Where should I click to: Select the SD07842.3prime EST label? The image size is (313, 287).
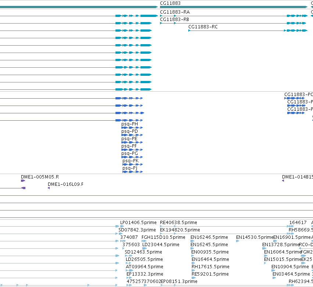(x=137, y=230)
